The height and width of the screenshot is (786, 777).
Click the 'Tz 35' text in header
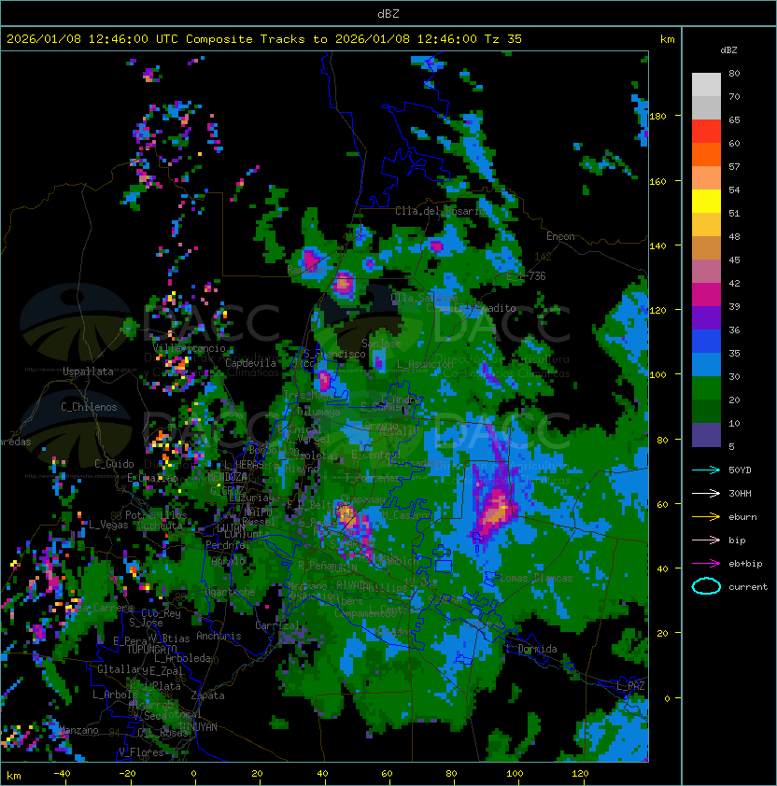point(503,39)
